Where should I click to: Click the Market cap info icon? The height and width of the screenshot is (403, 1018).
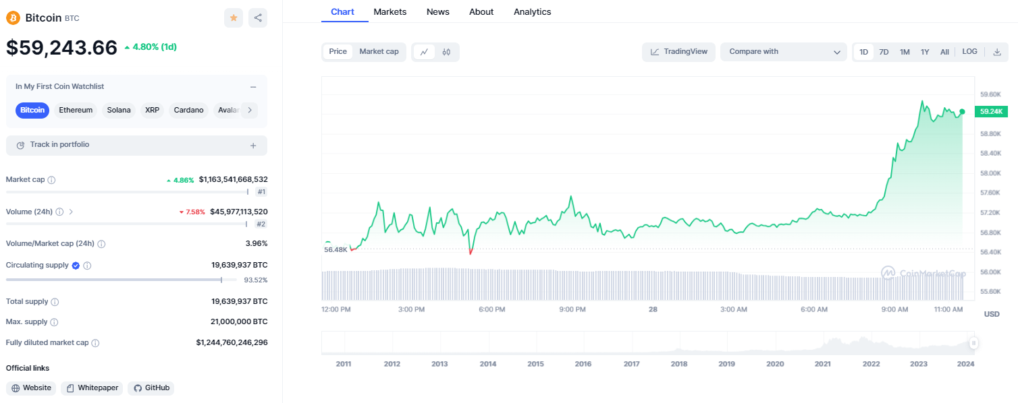point(52,180)
